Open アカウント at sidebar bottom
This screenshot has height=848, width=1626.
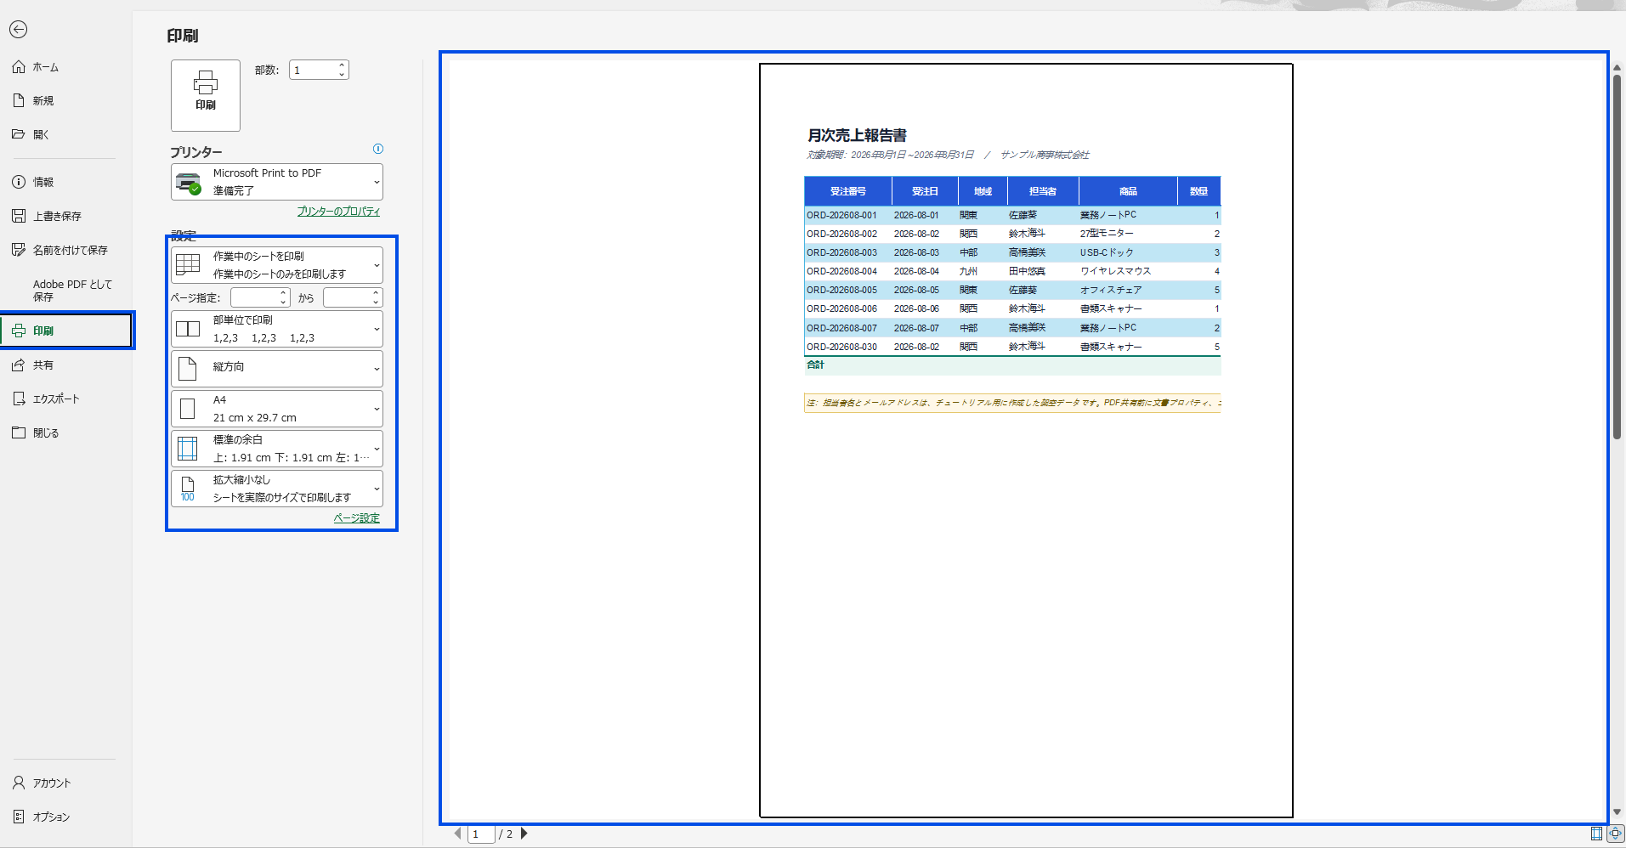[x=65, y=783]
